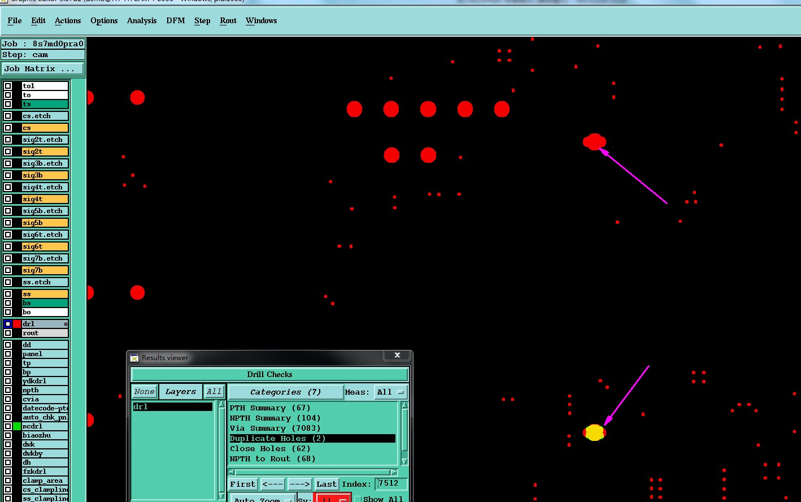Toggle display checkbox for layer to1
The width and height of the screenshot is (801, 502).
pos(8,86)
